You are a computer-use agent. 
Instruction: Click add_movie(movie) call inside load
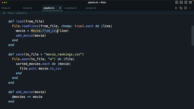pyautogui.click(x=31, y=36)
